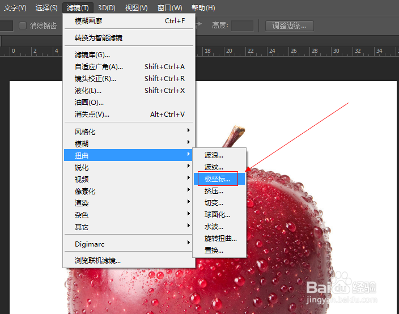The image size is (399, 314).
Task: Select 转换为智能滤镜
Action: pyautogui.click(x=130, y=38)
